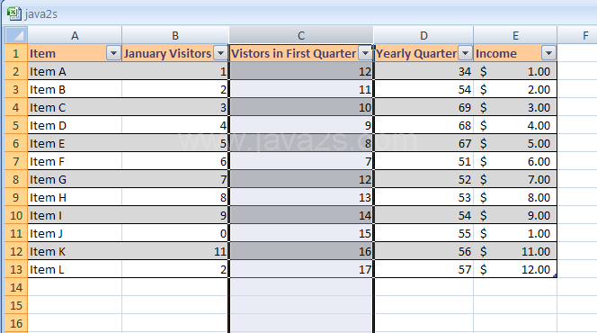Select column D header
Screen dimensions: 597x333
[x=423, y=35]
